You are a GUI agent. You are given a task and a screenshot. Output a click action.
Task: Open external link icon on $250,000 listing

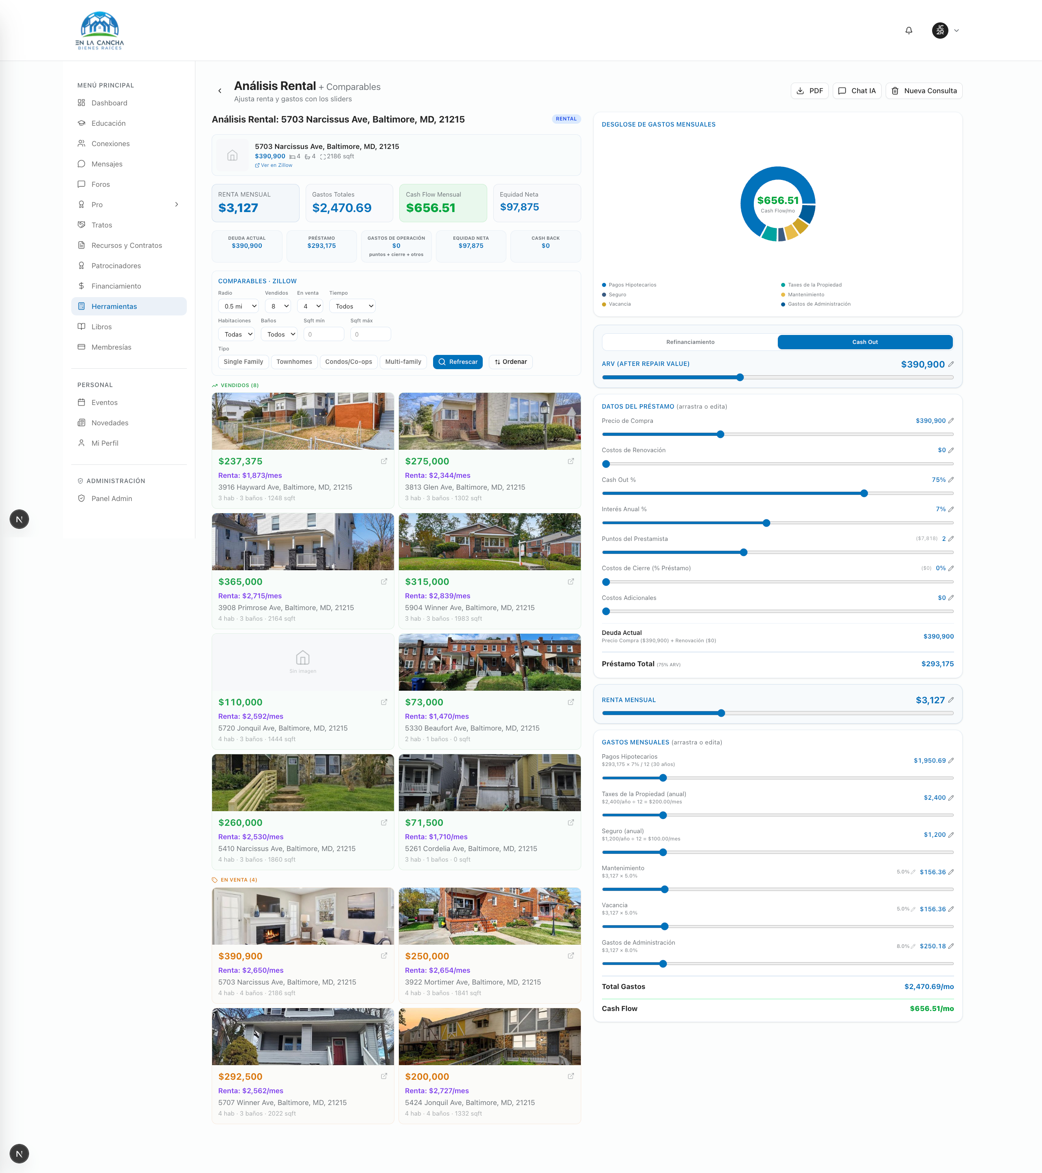click(x=571, y=956)
